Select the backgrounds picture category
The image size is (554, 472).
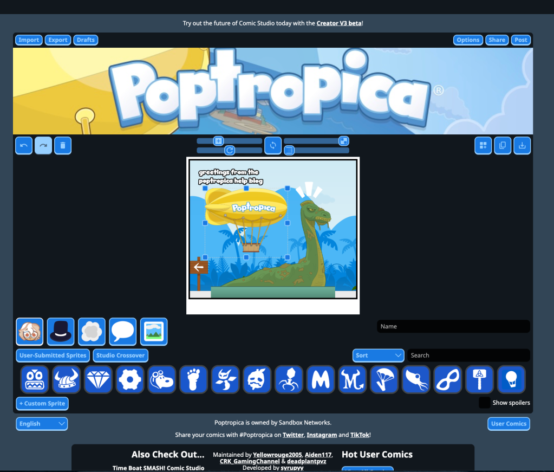point(154,332)
